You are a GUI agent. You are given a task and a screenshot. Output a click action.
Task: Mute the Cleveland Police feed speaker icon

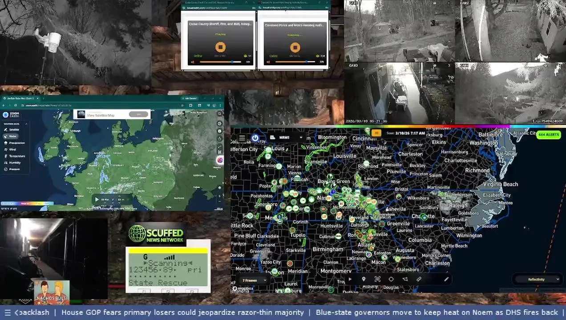click(268, 62)
